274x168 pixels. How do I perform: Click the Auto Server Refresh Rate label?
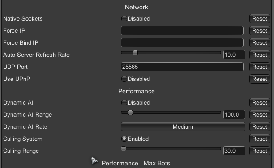[36, 55]
